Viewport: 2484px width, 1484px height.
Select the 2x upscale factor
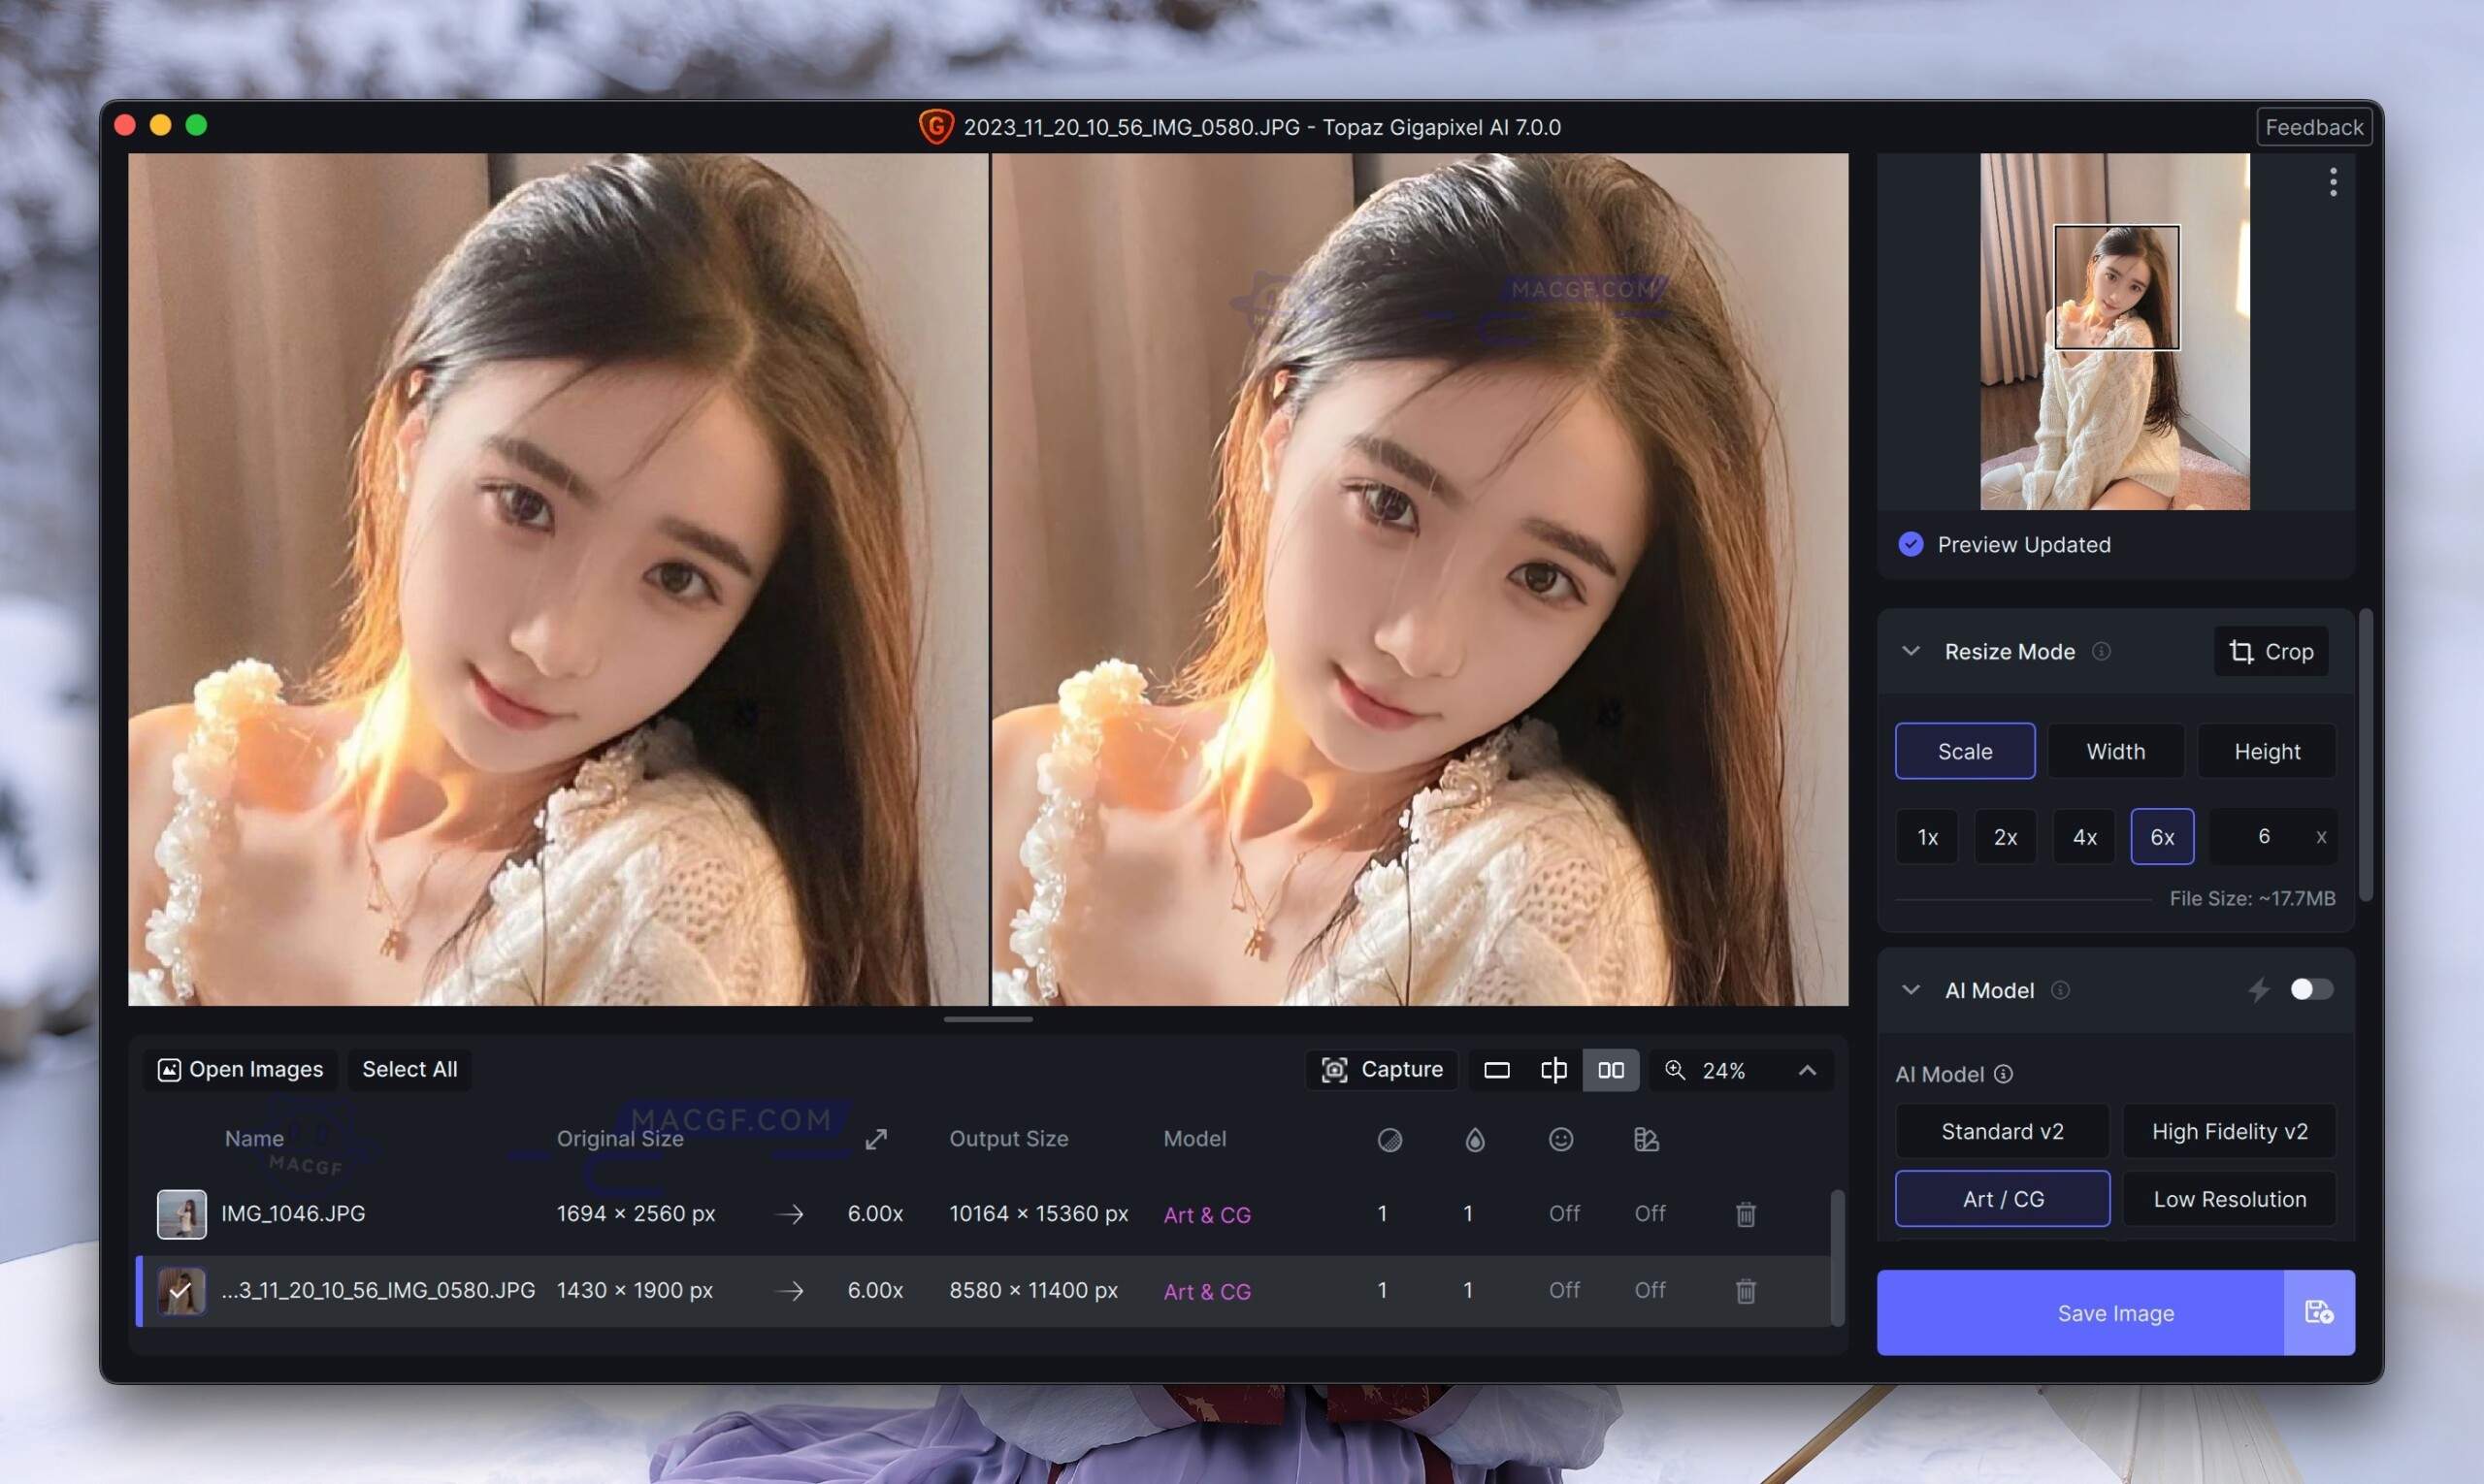click(x=2005, y=836)
